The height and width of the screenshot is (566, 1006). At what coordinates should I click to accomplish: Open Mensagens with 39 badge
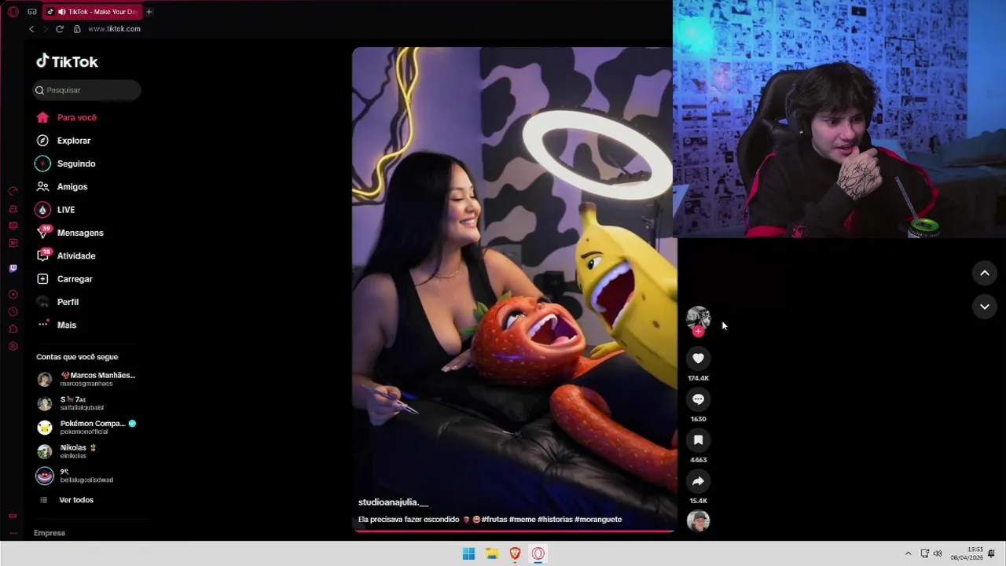coord(69,233)
